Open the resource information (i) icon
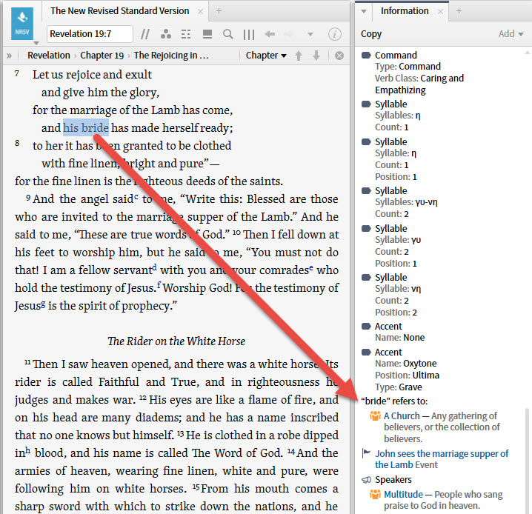Image resolution: width=532 pixels, height=514 pixels. (334, 34)
